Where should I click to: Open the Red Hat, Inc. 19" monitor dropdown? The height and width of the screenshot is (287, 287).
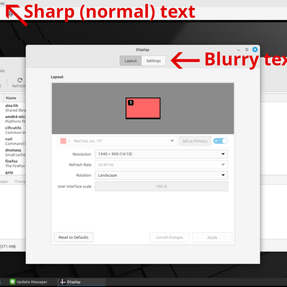coord(117,141)
